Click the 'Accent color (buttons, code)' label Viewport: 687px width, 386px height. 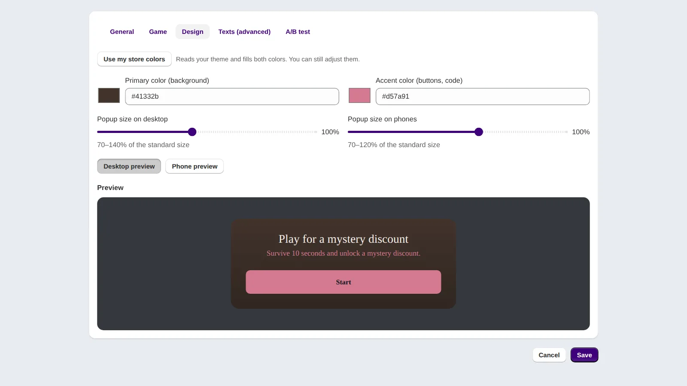click(x=419, y=81)
